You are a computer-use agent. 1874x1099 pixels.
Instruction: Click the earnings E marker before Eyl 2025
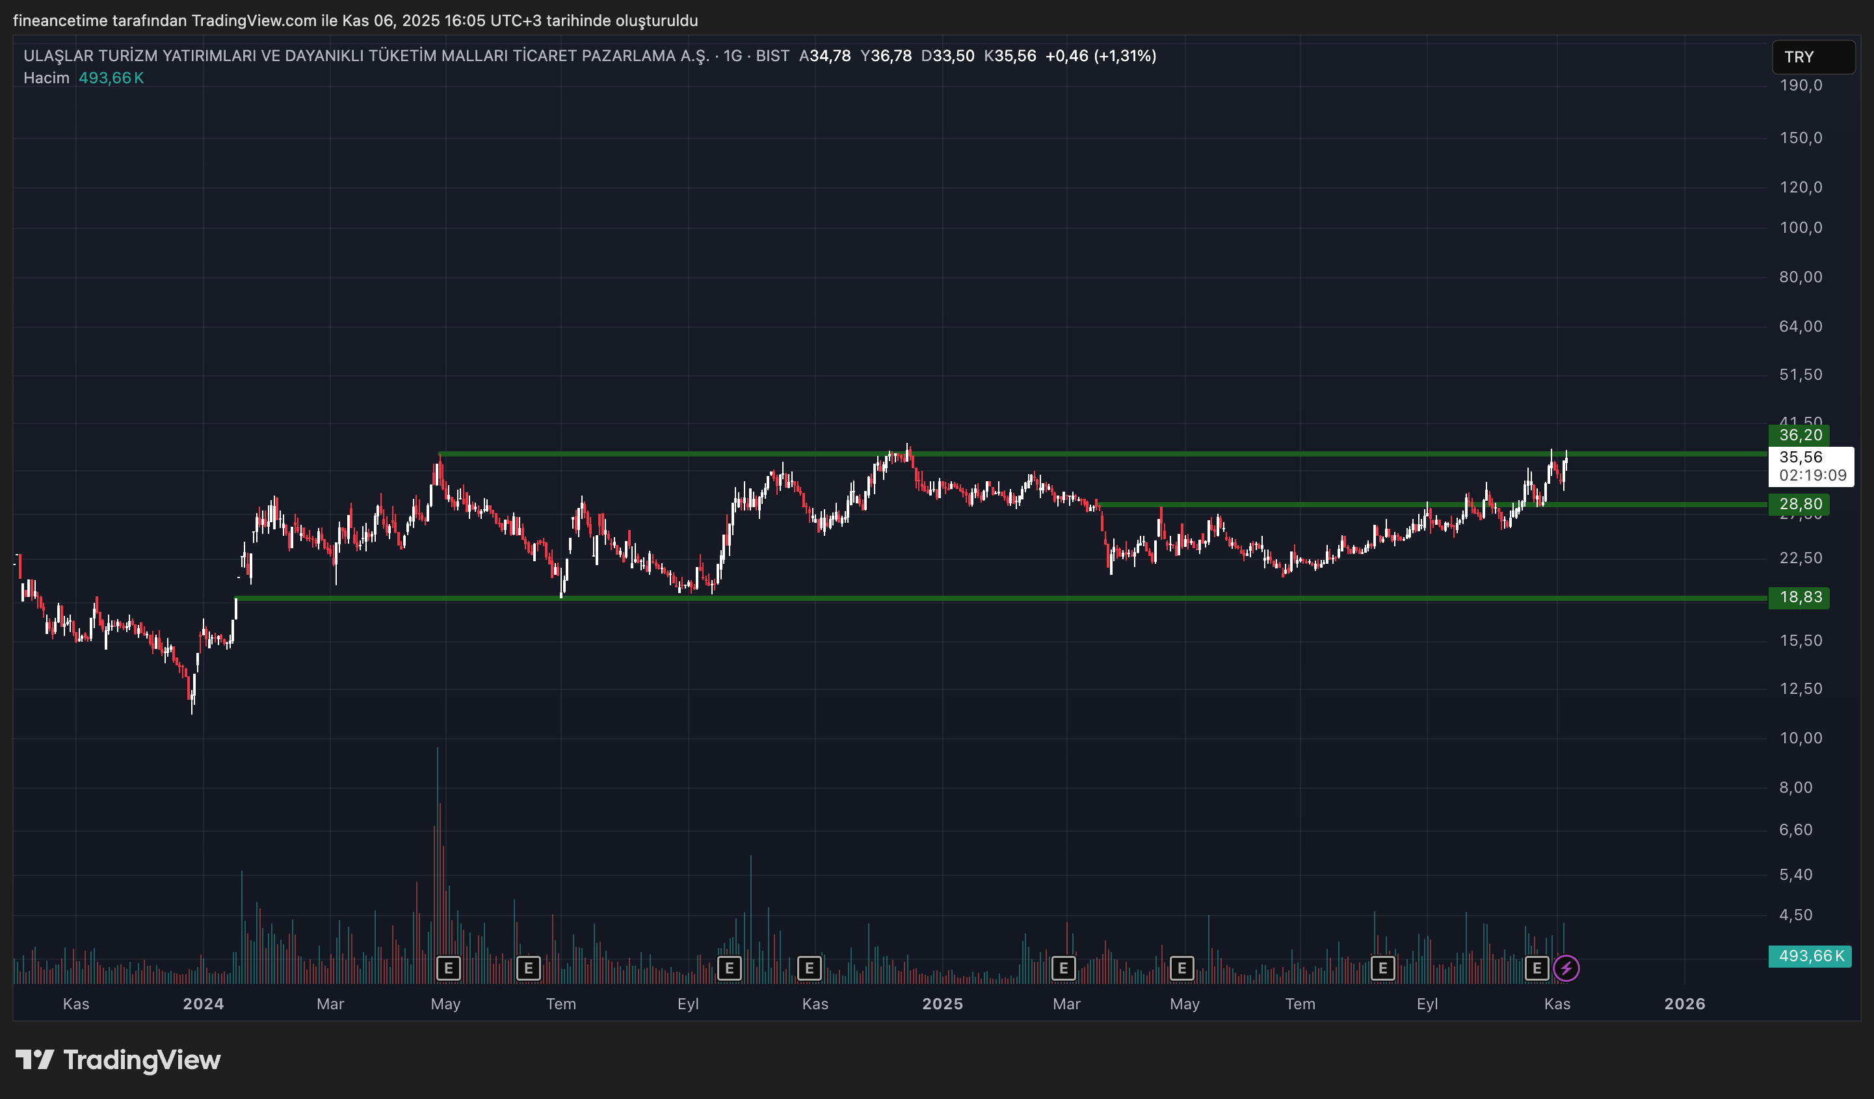[1382, 968]
